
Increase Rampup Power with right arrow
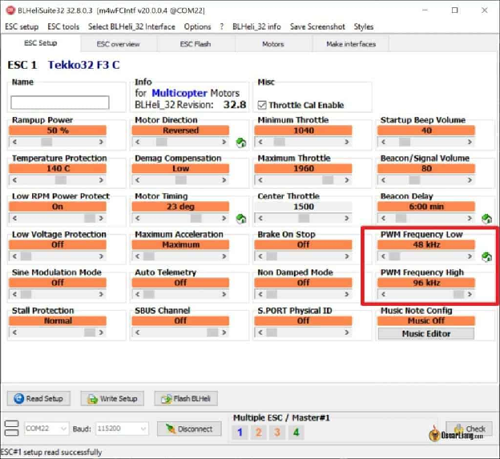(x=101, y=142)
